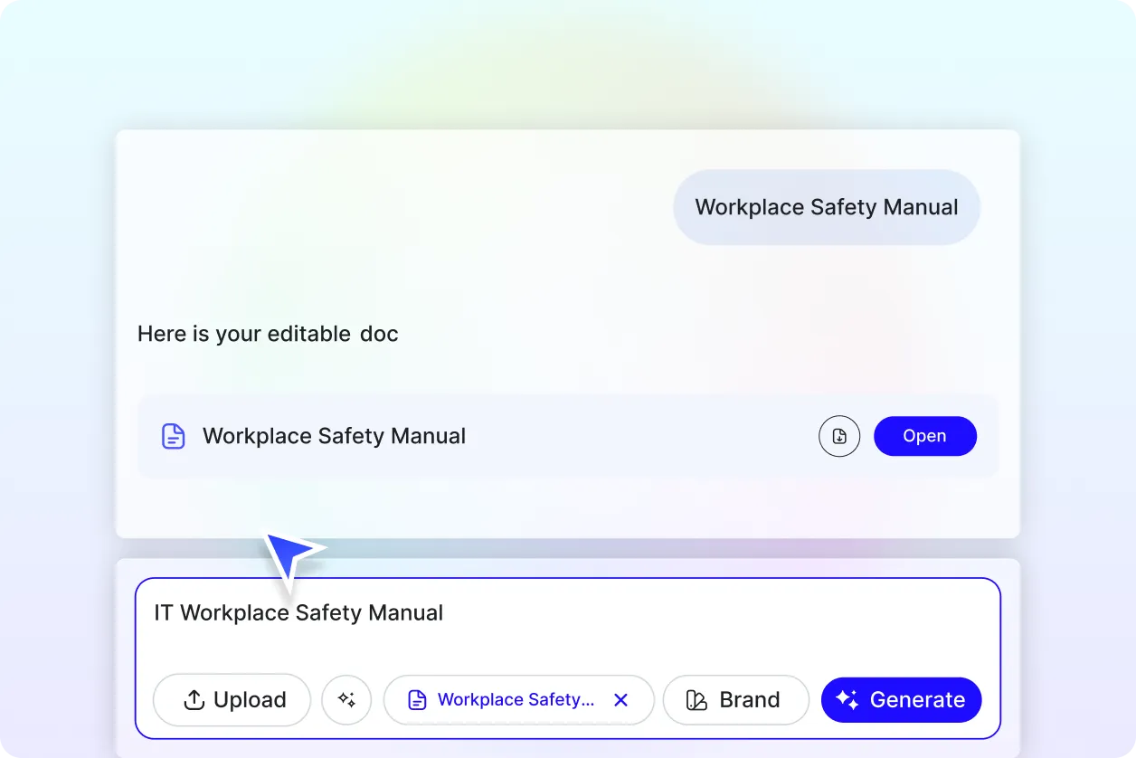Image resolution: width=1136 pixels, height=758 pixels.
Task: Click the sparkle enhance prompt icon button
Action: point(346,699)
